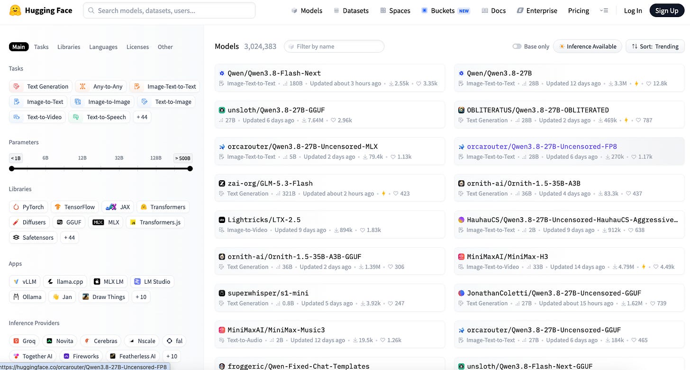Click the MiniMaxAI avatar beside MiniMax-Music3
The image size is (690, 370).
pos(222,330)
